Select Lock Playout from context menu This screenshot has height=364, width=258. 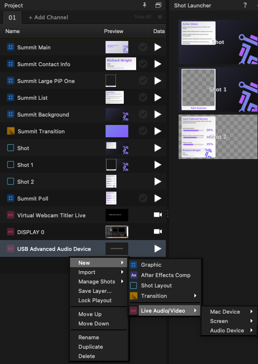pos(99,300)
